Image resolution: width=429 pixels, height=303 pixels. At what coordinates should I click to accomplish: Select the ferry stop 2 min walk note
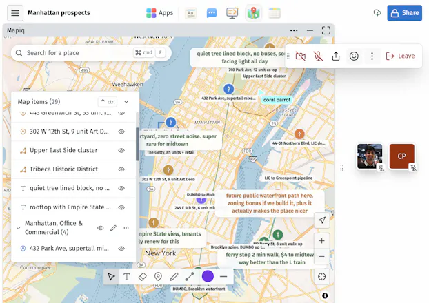pos(270,258)
